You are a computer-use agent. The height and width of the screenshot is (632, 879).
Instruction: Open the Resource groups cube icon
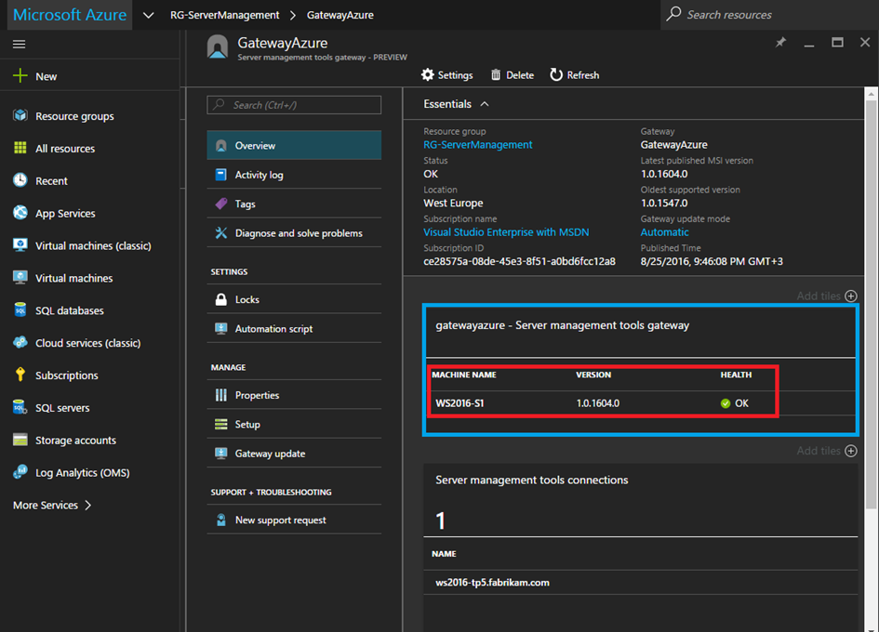coord(20,115)
